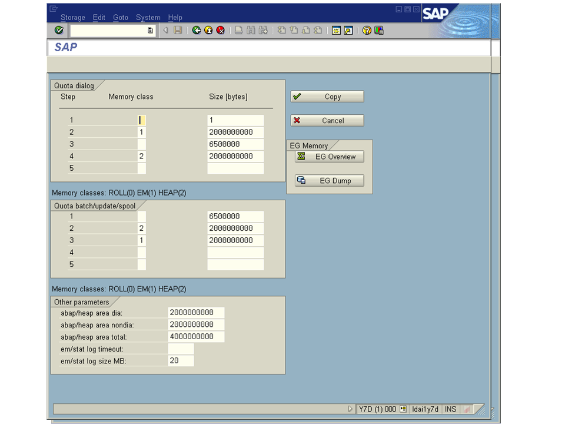Viewport: 565px width, 424px height.
Task: Click the Customize Local Layout icon
Action: 378,31
